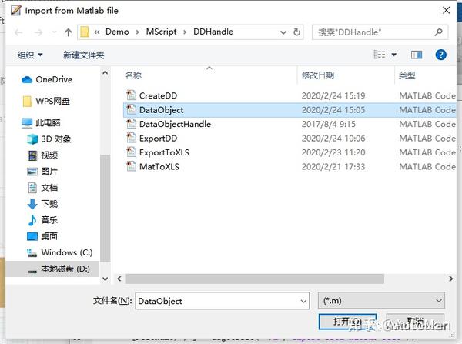Change the view layout icon
The height and width of the screenshot is (344, 462).
coord(380,55)
